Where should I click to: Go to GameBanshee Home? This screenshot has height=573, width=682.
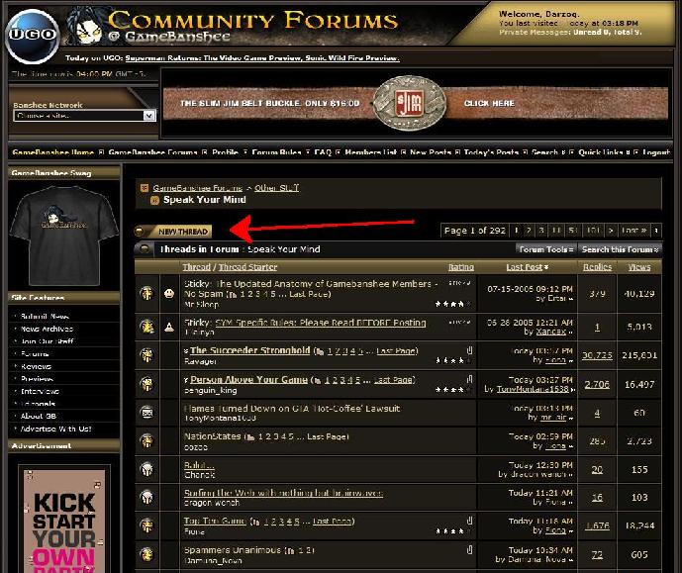pyautogui.click(x=53, y=152)
